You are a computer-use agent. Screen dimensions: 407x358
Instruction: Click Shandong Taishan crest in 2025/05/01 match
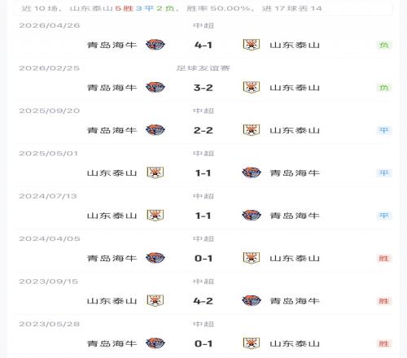click(x=155, y=172)
